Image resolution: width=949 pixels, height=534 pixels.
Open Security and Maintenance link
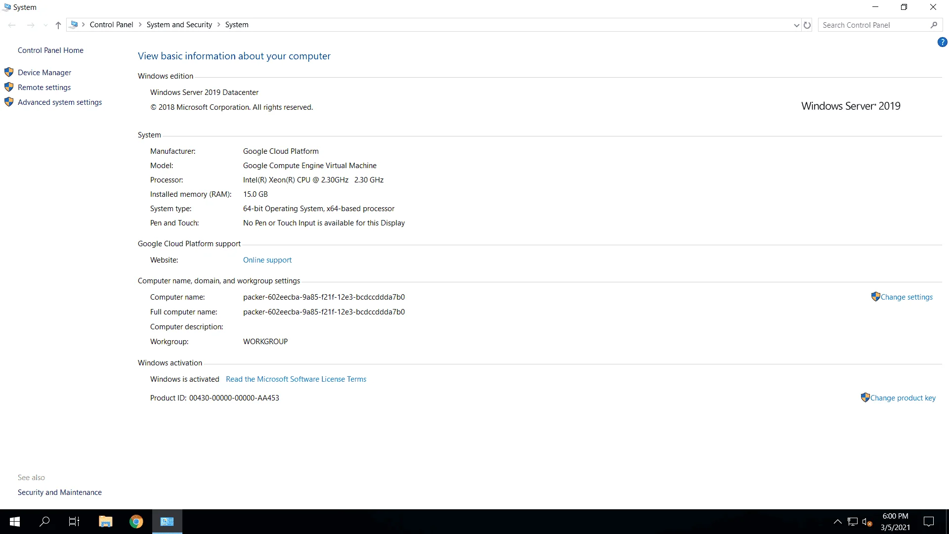click(x=60, y=492)
